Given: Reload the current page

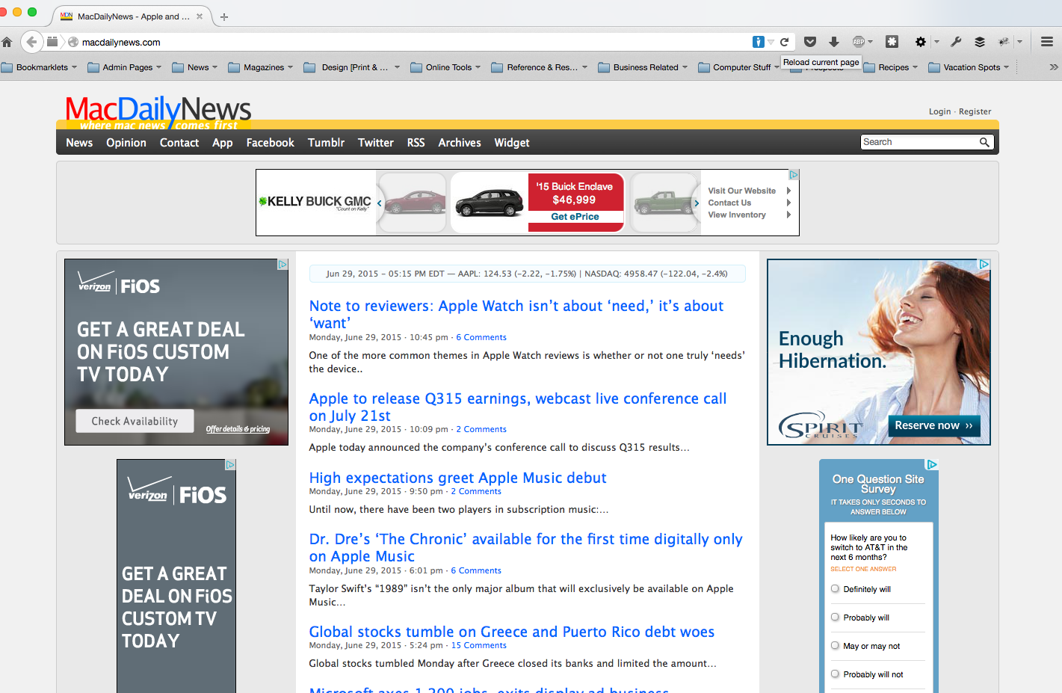Looking at the screenshot, I should pos(785,42).
